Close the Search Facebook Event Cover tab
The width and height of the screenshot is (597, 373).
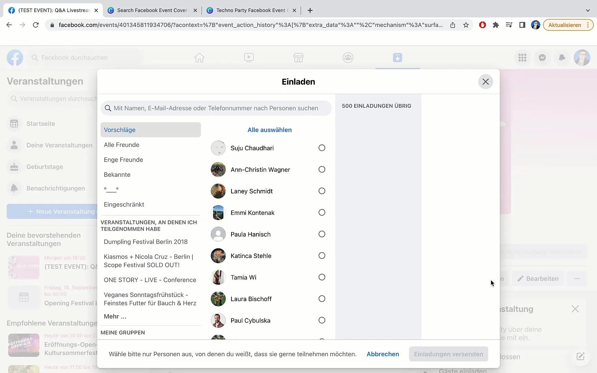[x=195, y=10]
